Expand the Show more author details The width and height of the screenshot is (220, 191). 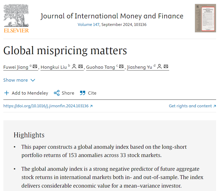pos(19,80)
